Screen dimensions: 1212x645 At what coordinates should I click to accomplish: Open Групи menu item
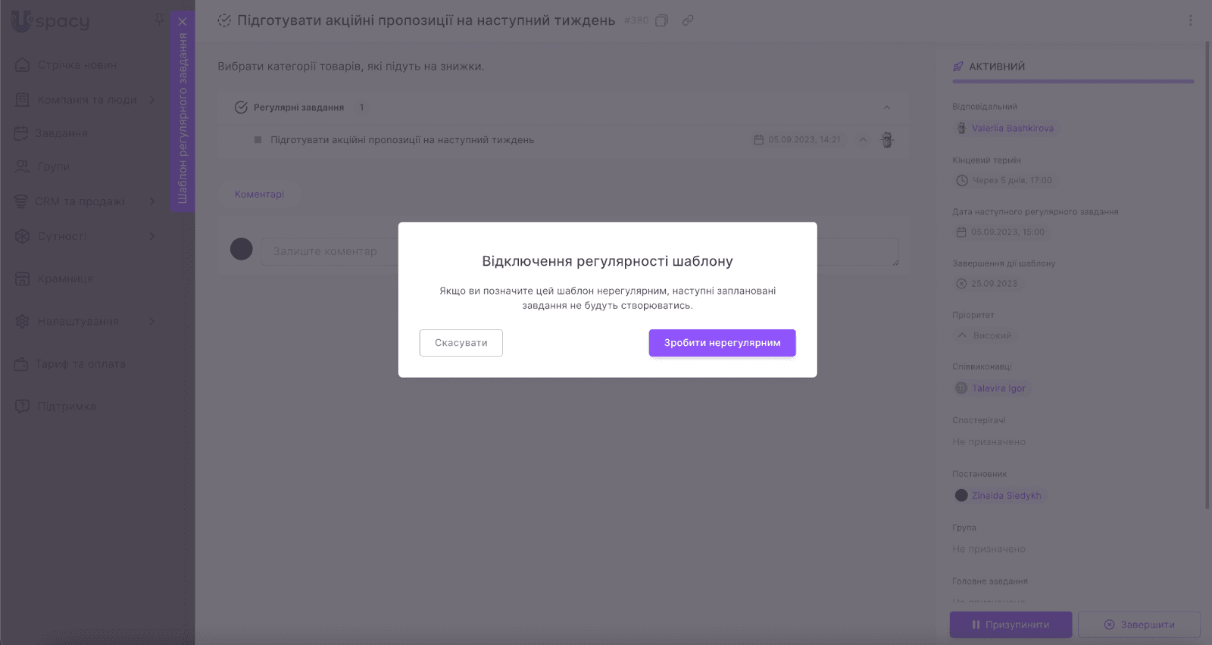tap(53, 167)
